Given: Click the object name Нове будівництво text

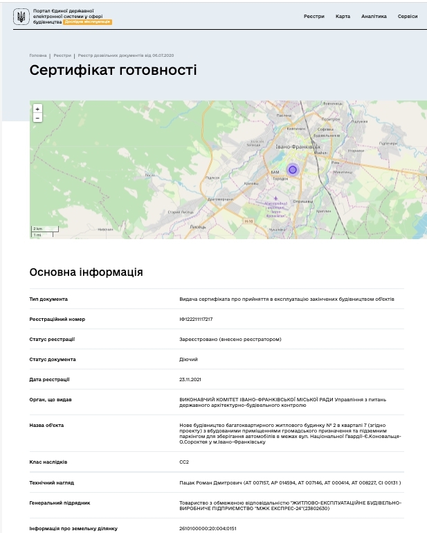Looking at the screenshot, I should pyautogui.click(x=290, y=434).
